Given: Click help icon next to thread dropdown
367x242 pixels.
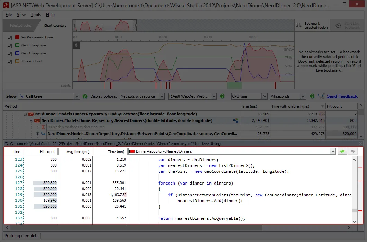Looking at the screenshot, I should point(222,96).
